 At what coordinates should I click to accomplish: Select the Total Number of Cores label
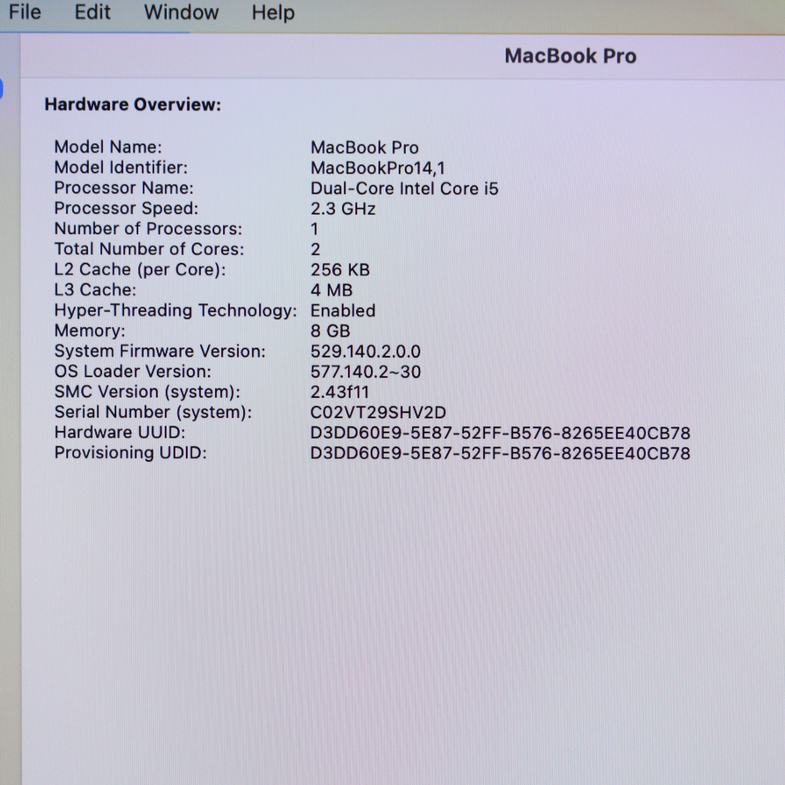click(x=149, y=249)
